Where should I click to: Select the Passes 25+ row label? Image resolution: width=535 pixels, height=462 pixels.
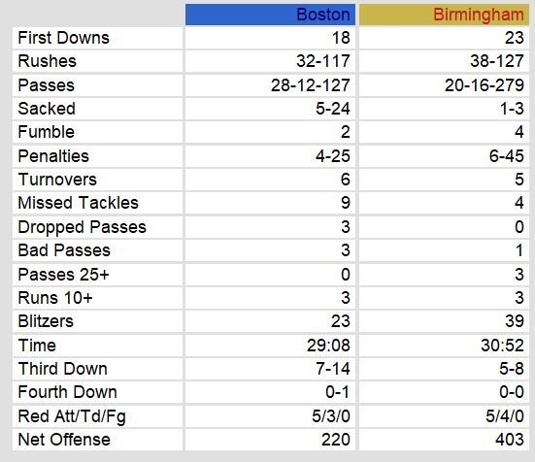[x=63, y=275]
